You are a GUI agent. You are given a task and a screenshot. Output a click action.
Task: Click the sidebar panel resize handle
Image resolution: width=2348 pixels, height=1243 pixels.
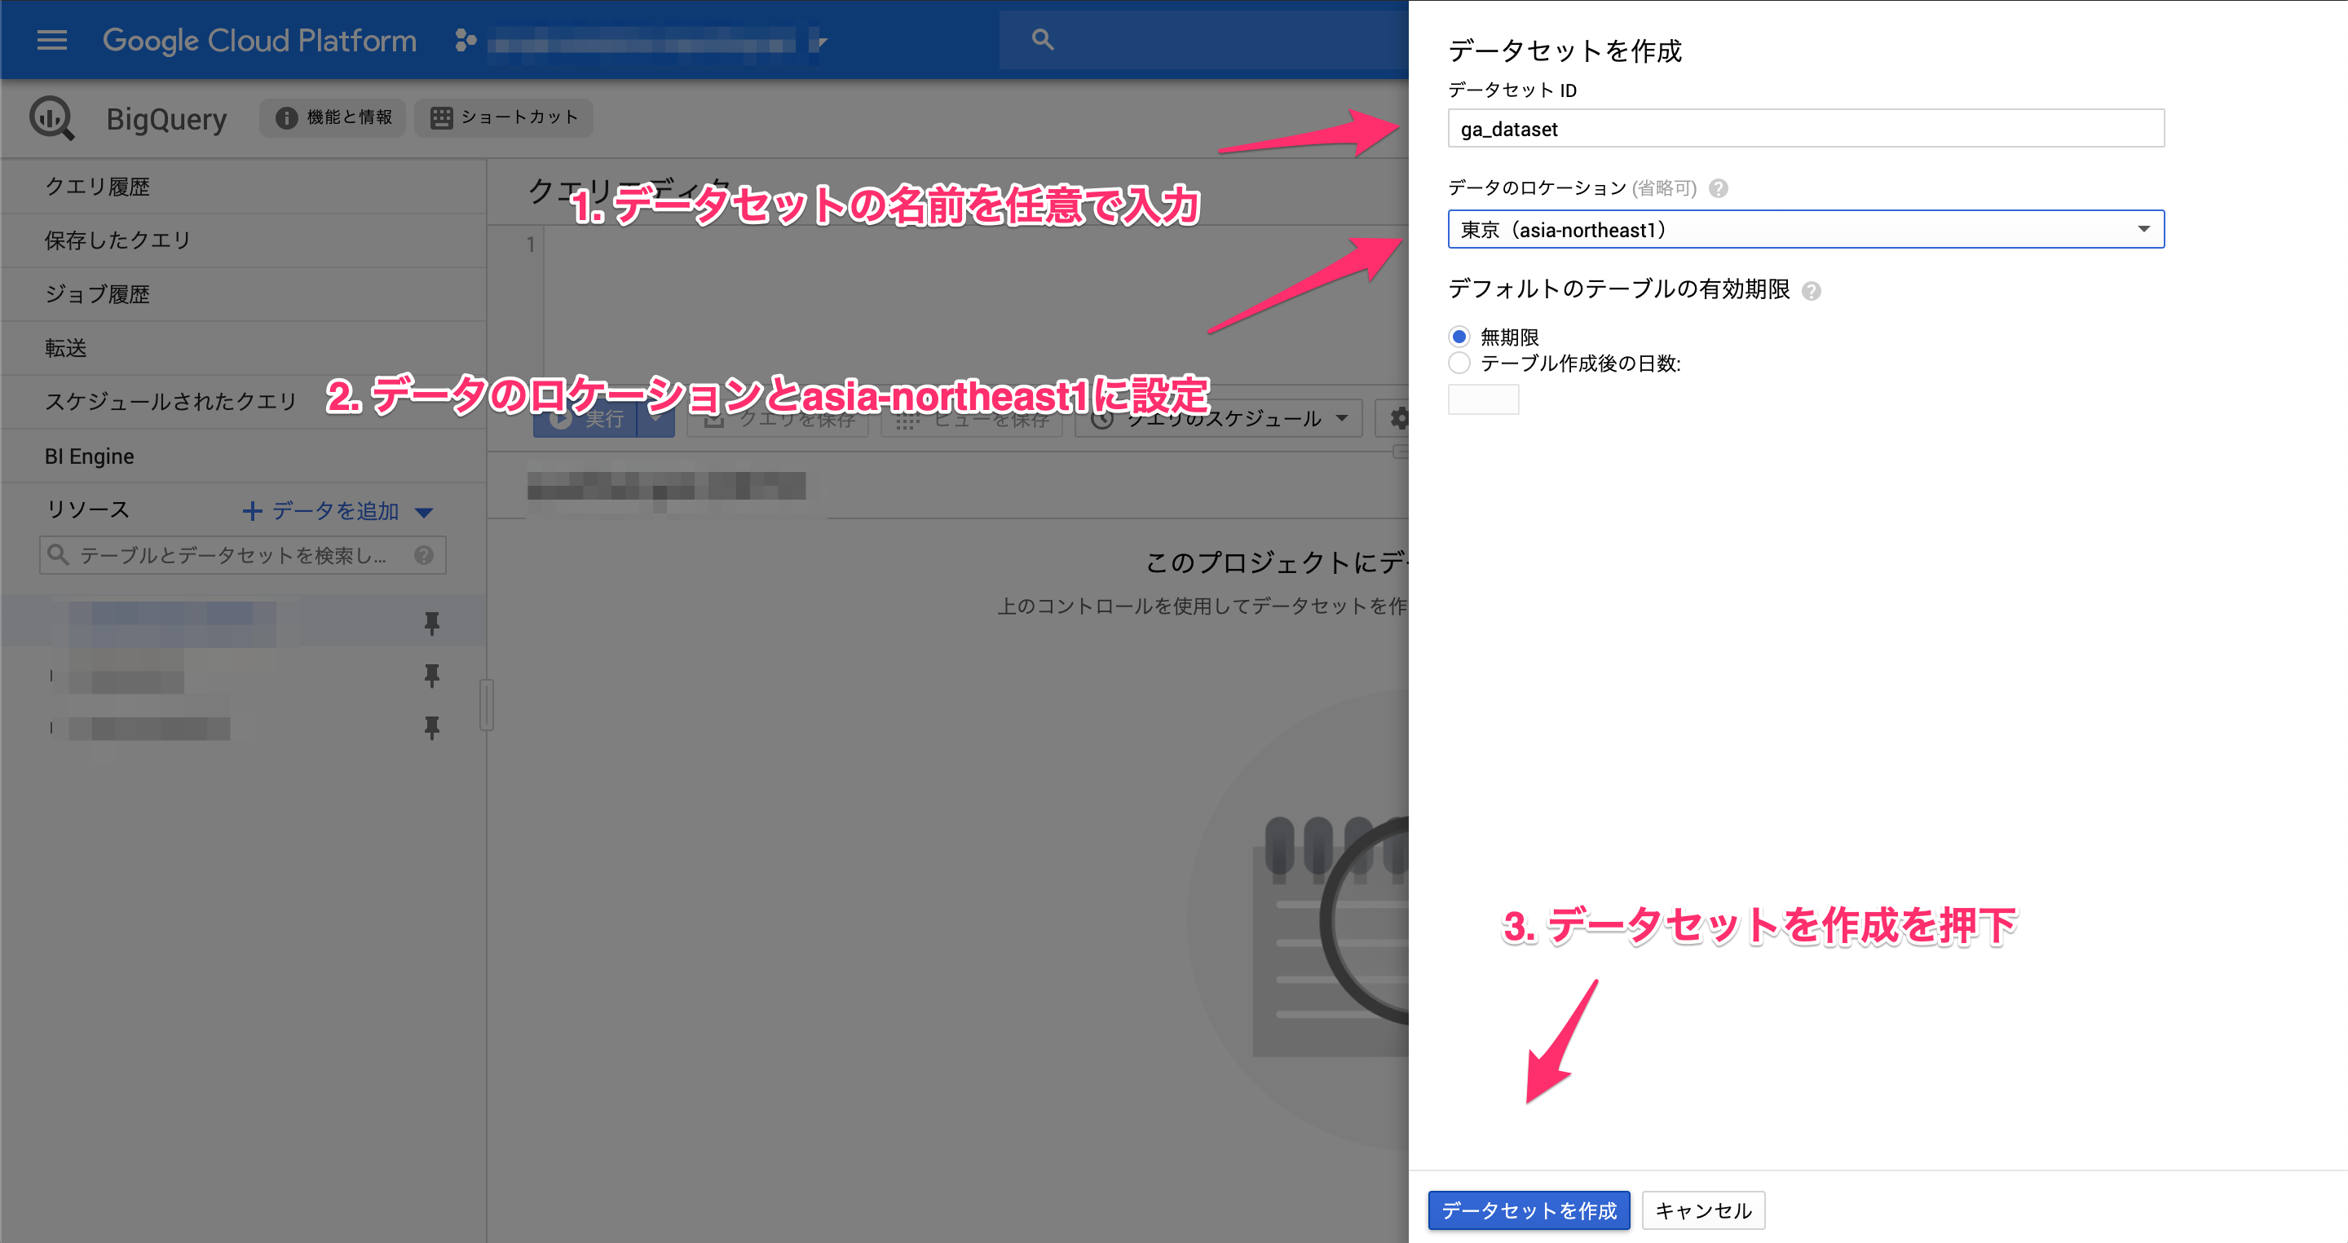(487, 704)
